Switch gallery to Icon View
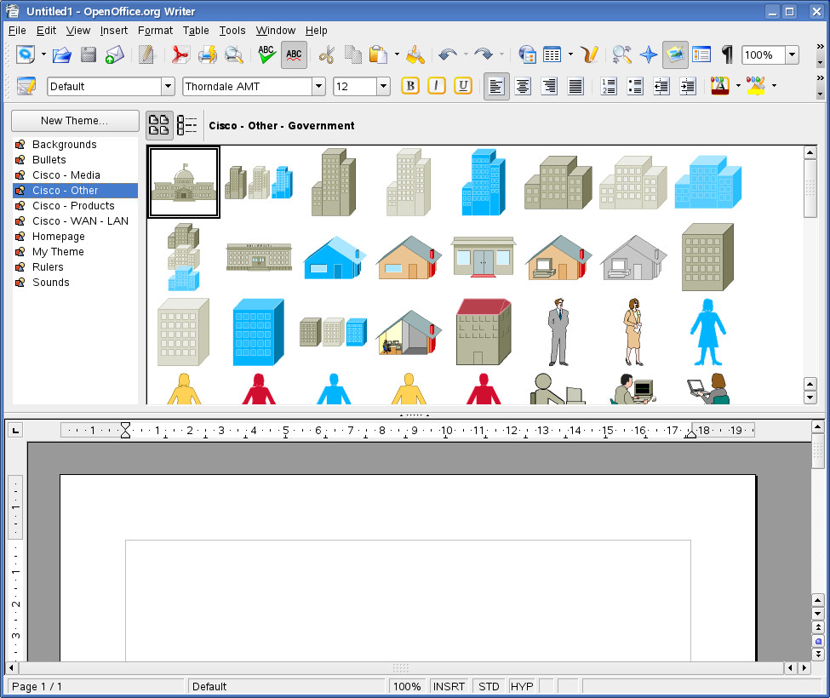This screenshot has width=830, height=698. click(159, 125)
